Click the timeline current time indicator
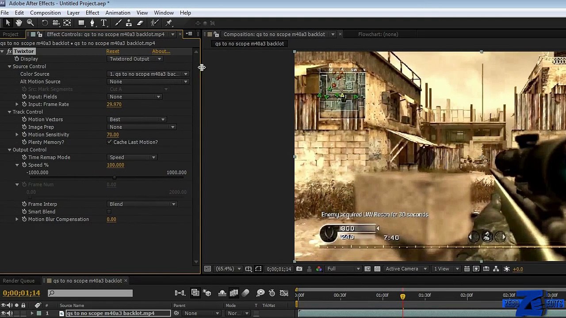The height and width of the screenshot is (318, 566). (403, 297)
